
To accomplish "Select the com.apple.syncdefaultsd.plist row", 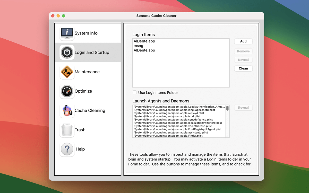I will [179, 120].
